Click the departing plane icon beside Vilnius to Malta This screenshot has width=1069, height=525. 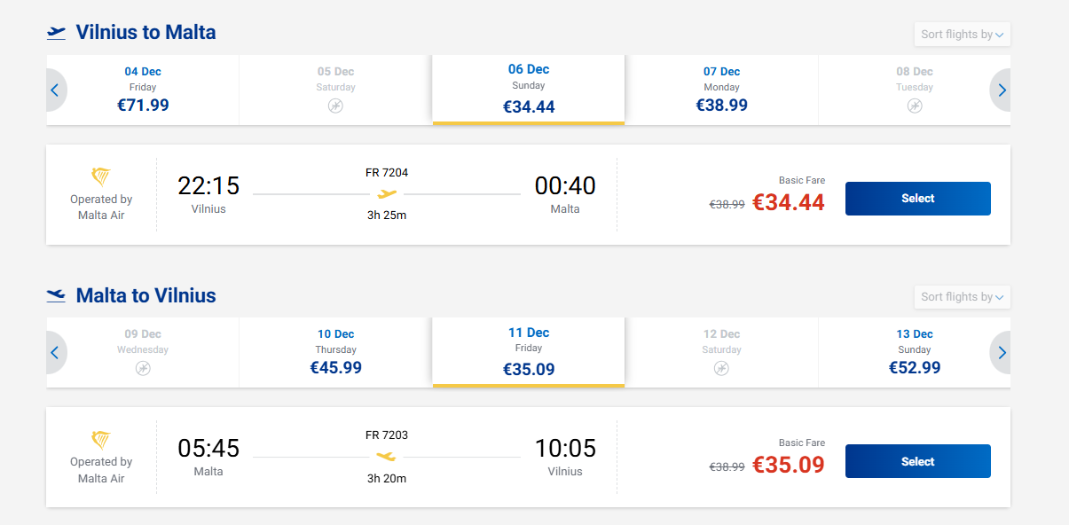tap(57, 33)
